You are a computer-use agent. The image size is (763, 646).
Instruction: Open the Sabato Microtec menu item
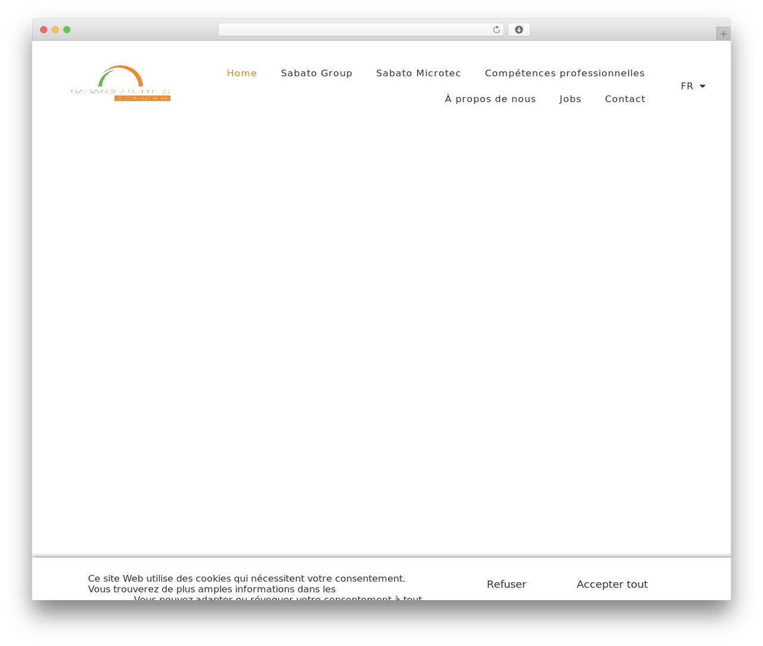[x=418, y=73]
